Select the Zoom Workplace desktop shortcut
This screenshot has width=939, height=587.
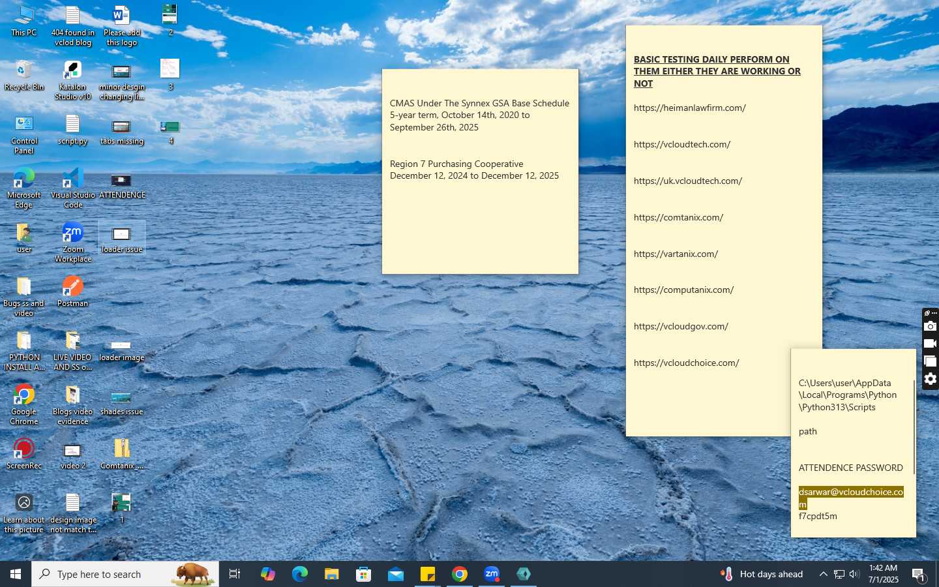tap(73, 243)
